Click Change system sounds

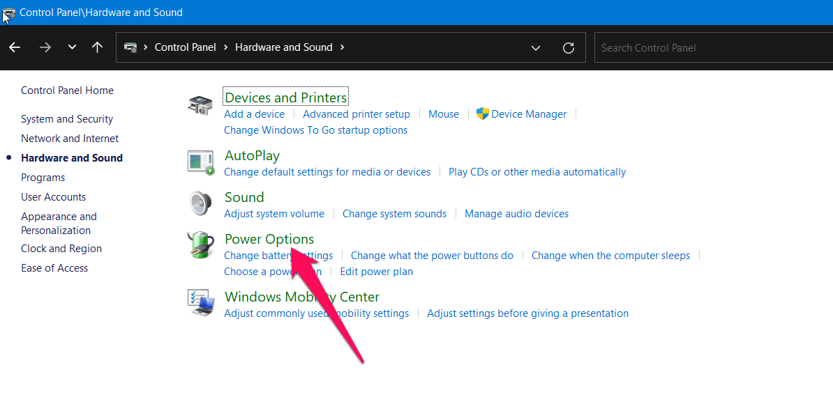pyautogui.click(x=394, y=214)
